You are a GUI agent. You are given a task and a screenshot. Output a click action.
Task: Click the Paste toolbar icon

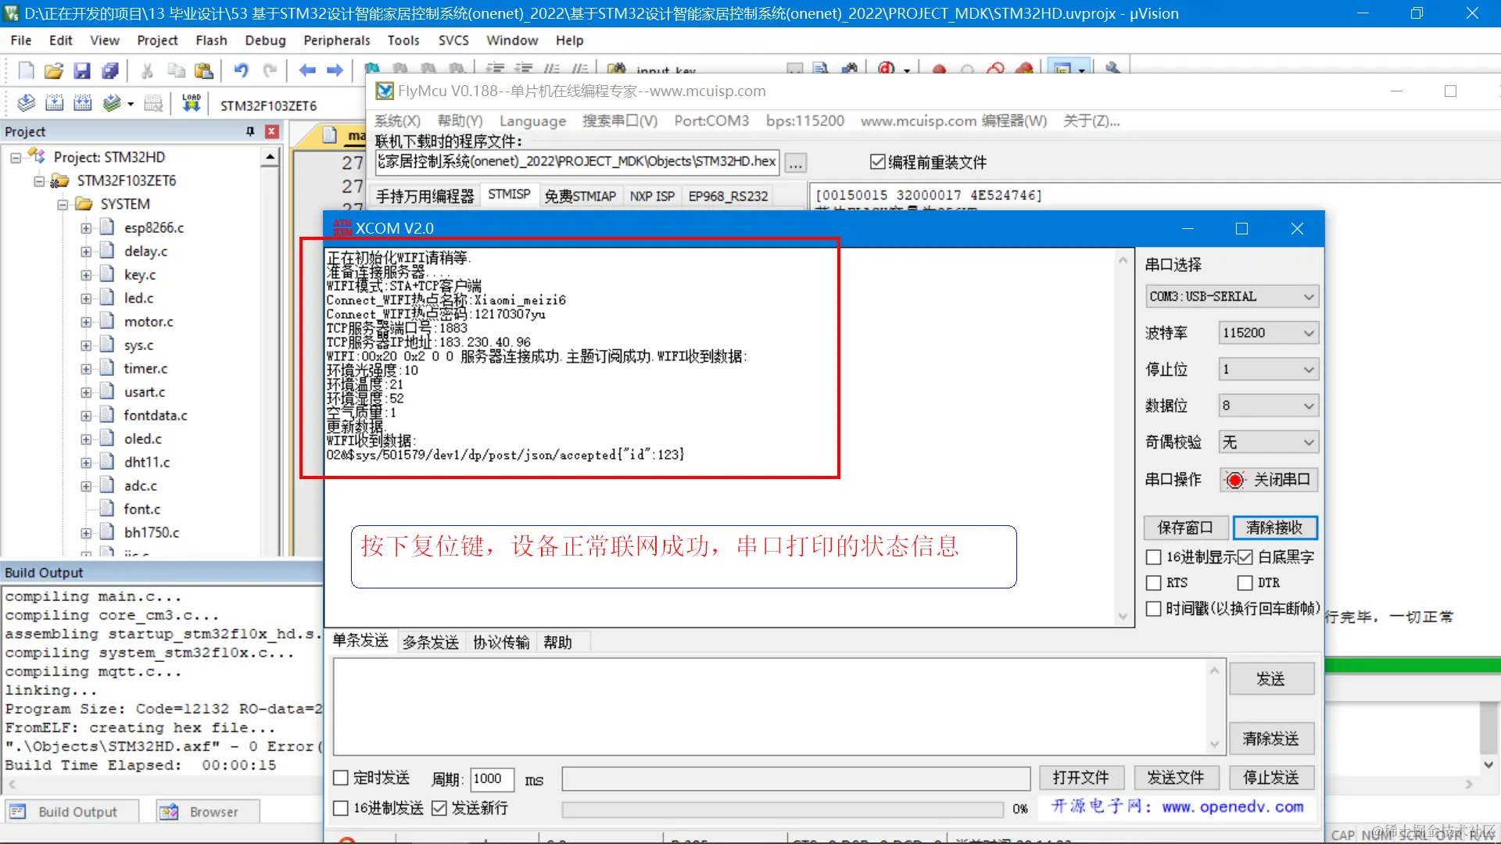[204, 71]
